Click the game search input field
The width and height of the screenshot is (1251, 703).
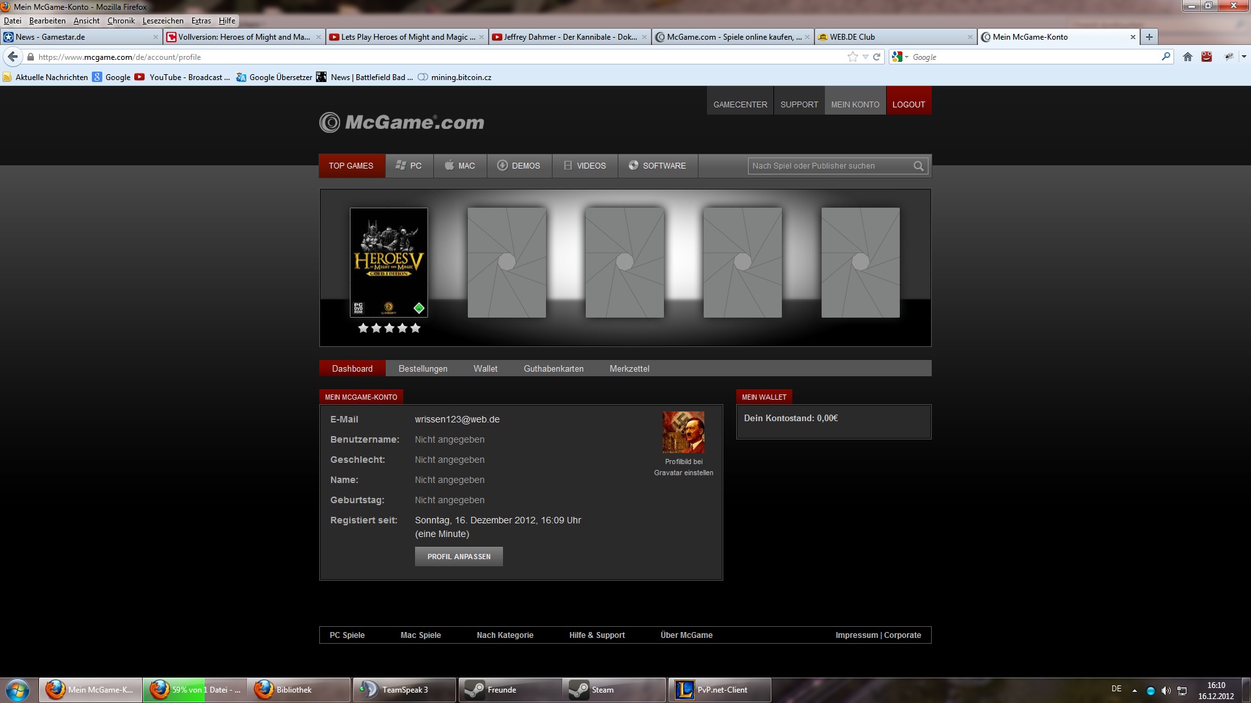click(x=831, y=166)
